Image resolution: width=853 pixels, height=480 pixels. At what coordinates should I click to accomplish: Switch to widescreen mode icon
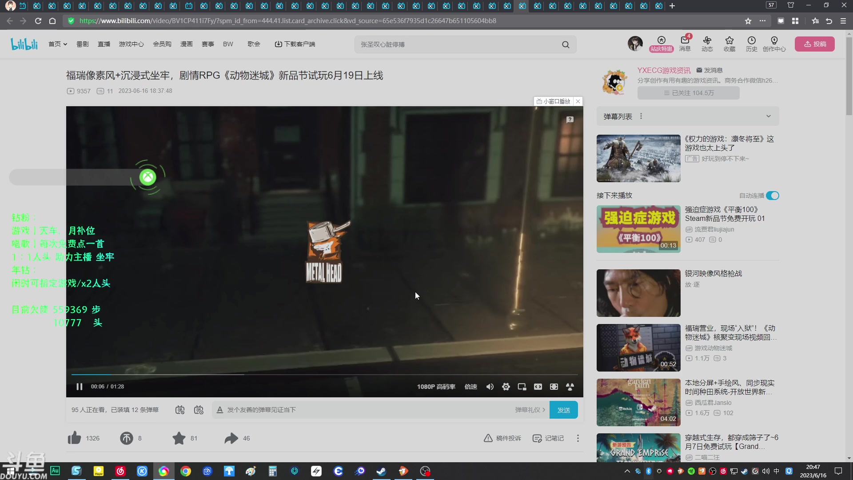[x=538, y=387]
